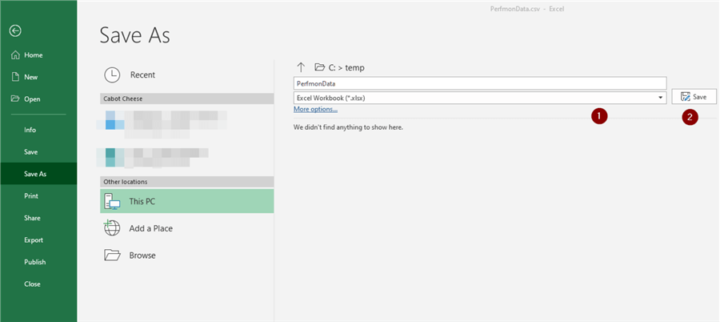Open the Excel Workbook file type dropdown

pyautogui.click(x=480, y=98)
